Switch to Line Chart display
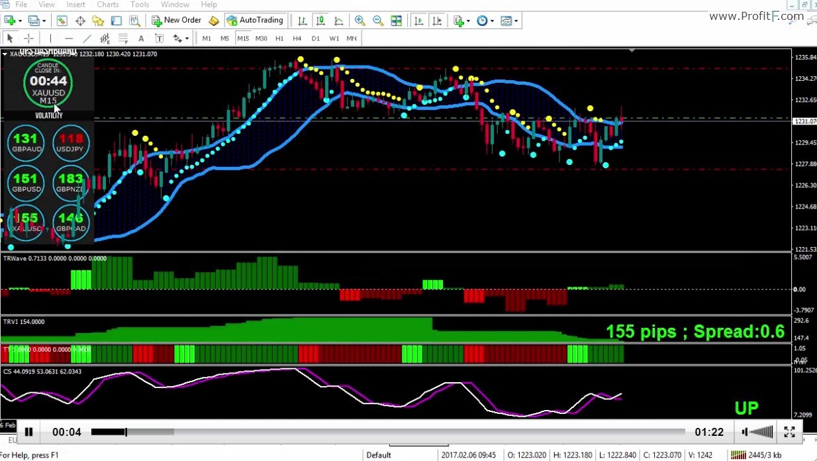 click(x=338, y=21)
